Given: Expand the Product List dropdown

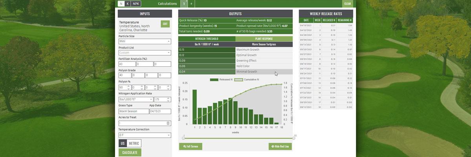Looking at the screenshot, I should point(145,53).
